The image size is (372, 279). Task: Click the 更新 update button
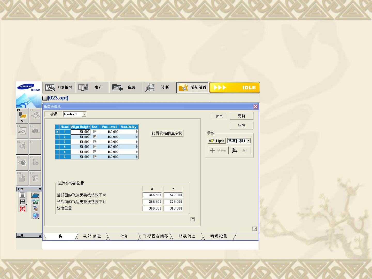[241, 116]
